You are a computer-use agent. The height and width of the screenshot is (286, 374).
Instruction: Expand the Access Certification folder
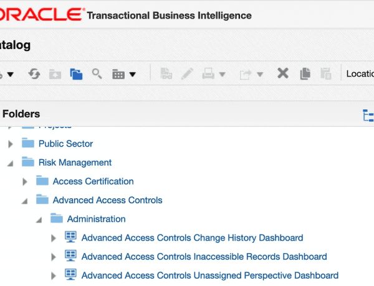point(25,182)
